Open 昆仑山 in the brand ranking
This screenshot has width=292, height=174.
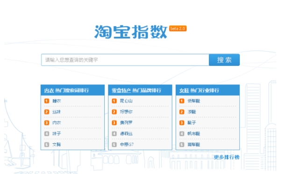(x=126, y=101)
